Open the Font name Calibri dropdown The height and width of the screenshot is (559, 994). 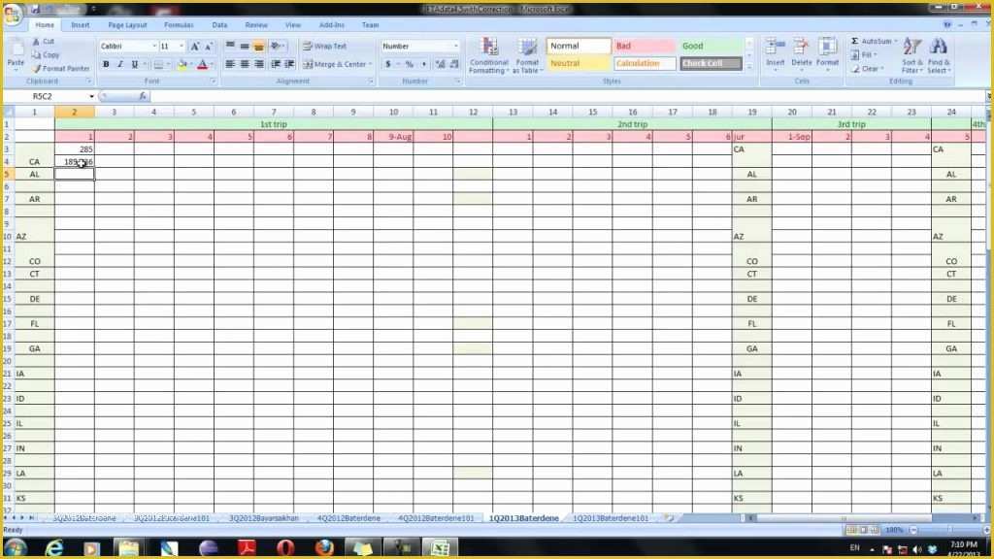[x=153, y=47]
